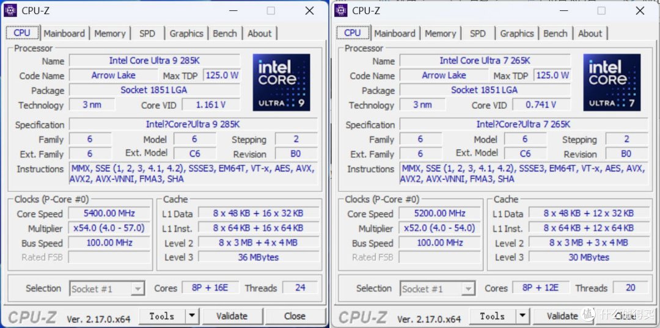Click Rated FSB empty field in left window
Screen dimensions: 660x328
click(109, 257)
